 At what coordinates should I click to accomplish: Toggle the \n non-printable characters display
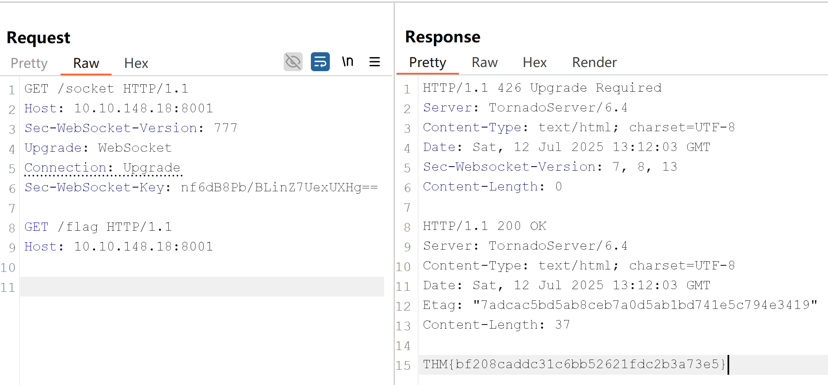point(348,62)
